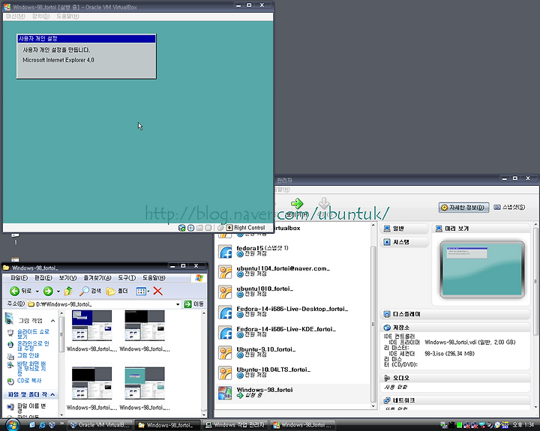
Task: Click the 바탕 화면 배경 무늬로 지정 link
Action: (31, 369)
